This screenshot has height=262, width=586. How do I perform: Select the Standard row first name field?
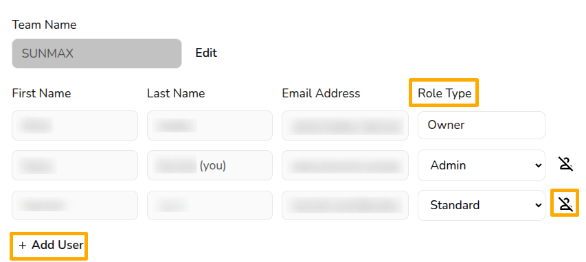click(75, 205)
